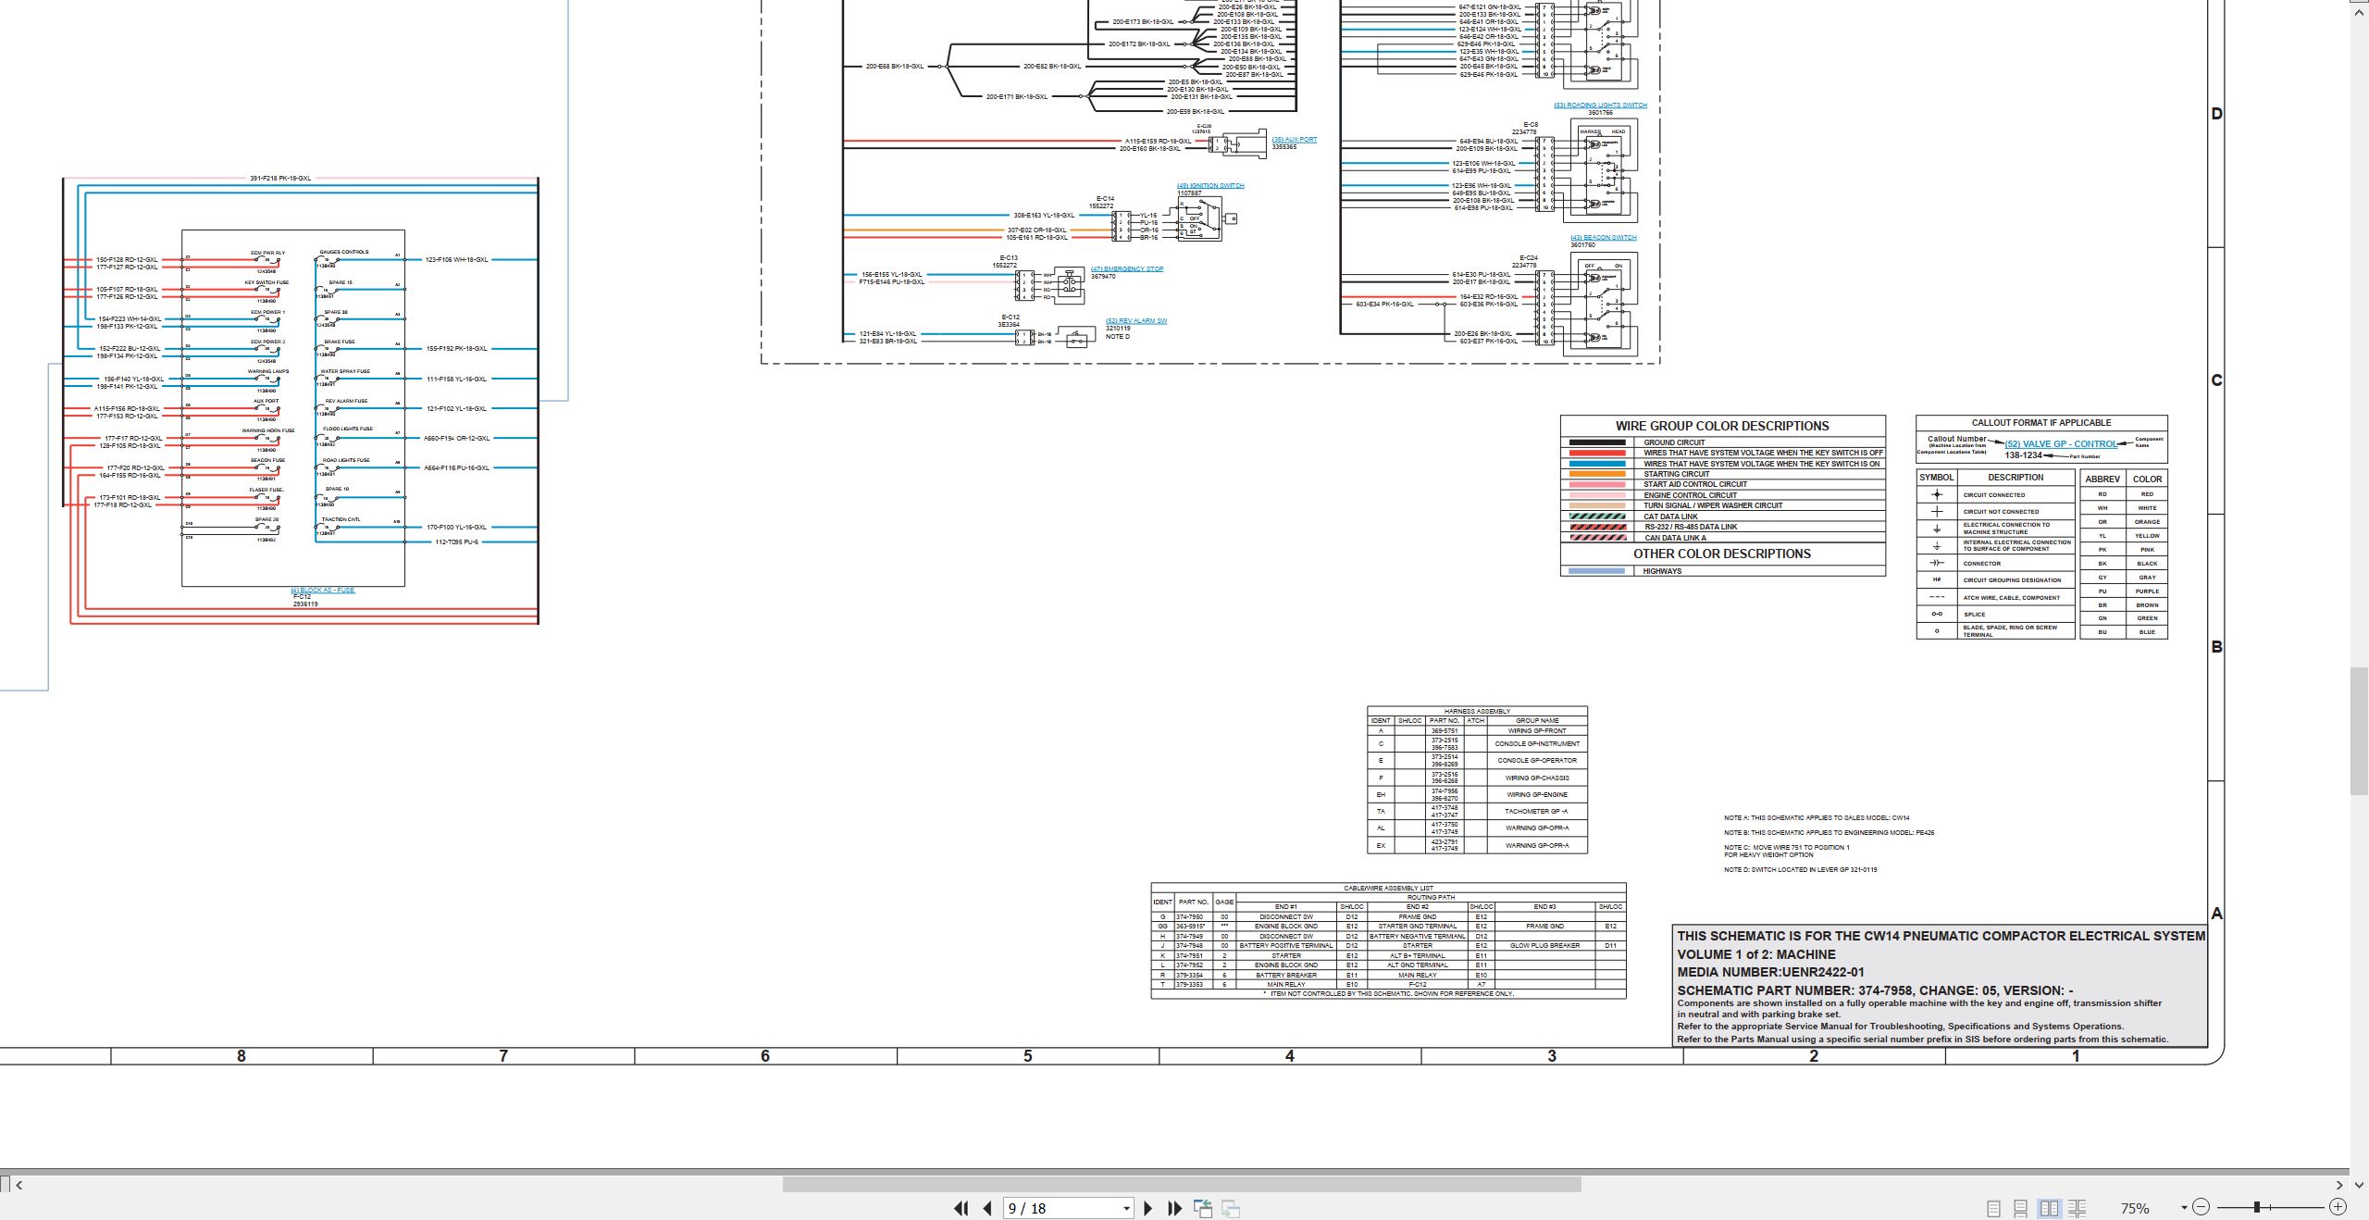Image resolution: width=2369 pixels, height=1220 pixels.
Task: Click the zoom slider handle
Action: click(x=2257, y=1207)
